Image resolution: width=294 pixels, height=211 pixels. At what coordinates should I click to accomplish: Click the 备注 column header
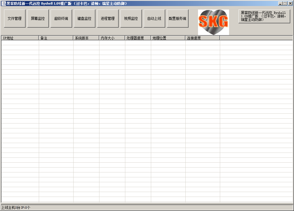pyautogui.click(x=56, y=38)
